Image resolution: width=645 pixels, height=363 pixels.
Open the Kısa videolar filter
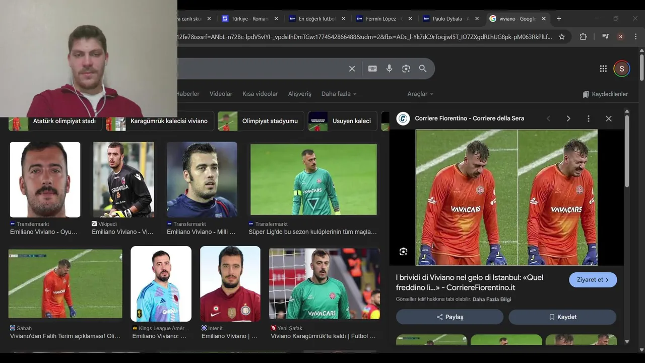pos(260,94)
